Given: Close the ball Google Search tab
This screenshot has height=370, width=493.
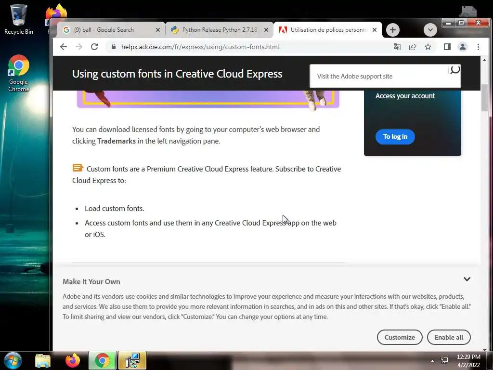Looking at the screenshot, I should click(x=158, y=30).
